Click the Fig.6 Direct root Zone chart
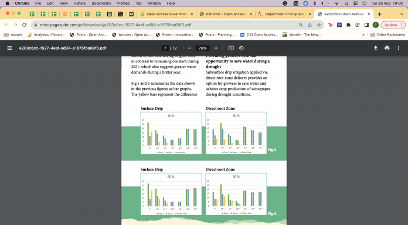The width and height of the screenshot is (408, 225). (236, 194)
